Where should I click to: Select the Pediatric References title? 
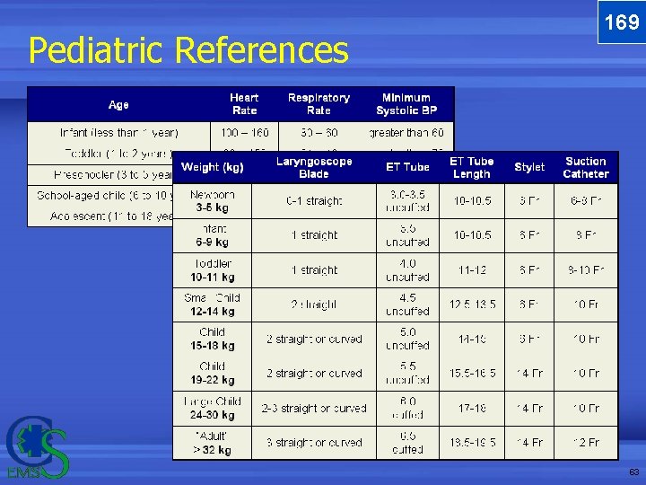click(188, 50)
